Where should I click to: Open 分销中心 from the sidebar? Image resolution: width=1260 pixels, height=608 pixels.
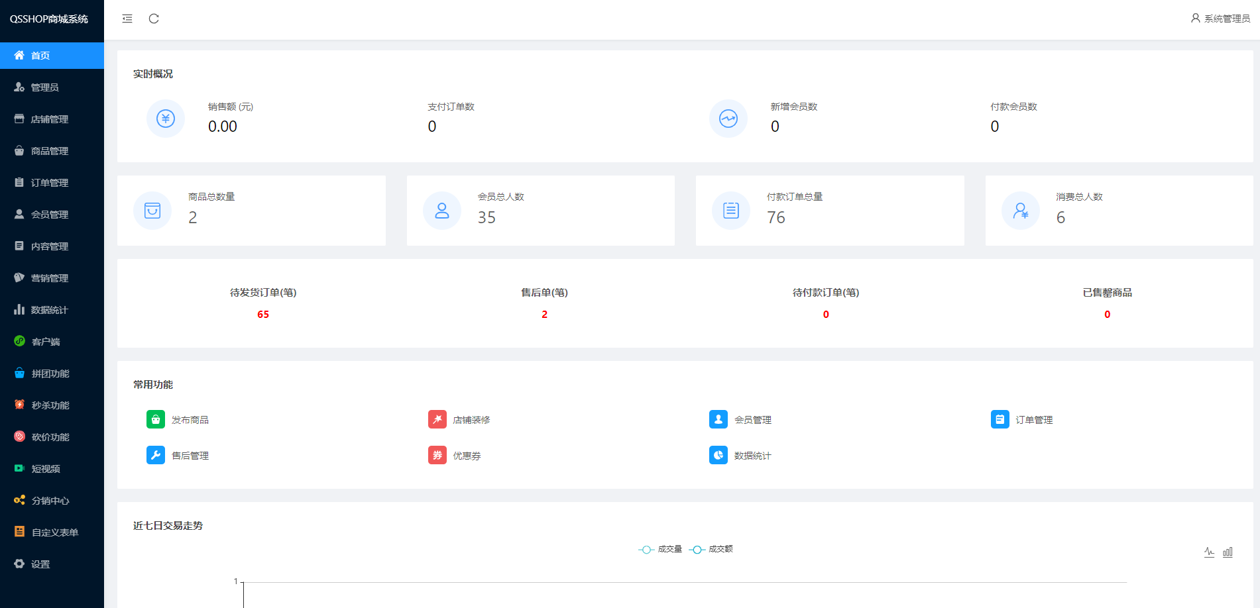click(x=50, y=501)
